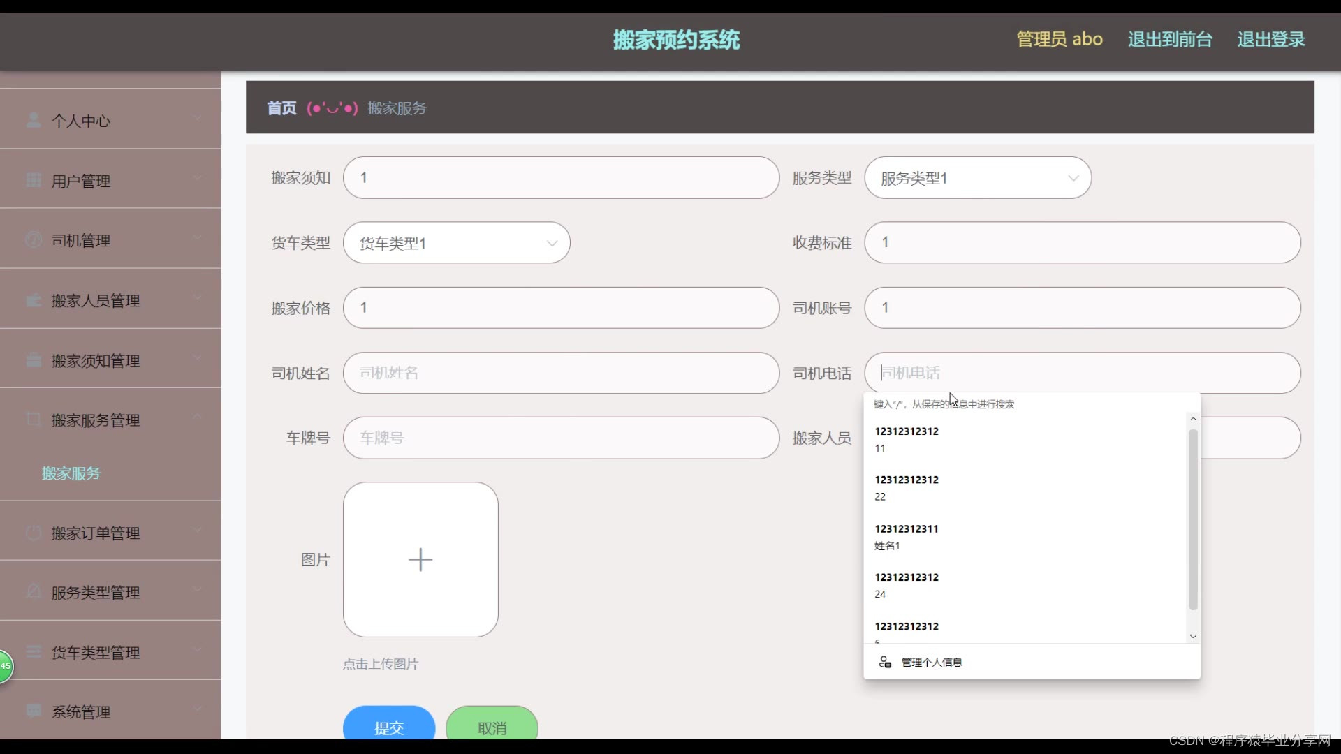Focus the 司机姓名 input field
This screenshot has height=754, width=1341.
pos(560,373)
